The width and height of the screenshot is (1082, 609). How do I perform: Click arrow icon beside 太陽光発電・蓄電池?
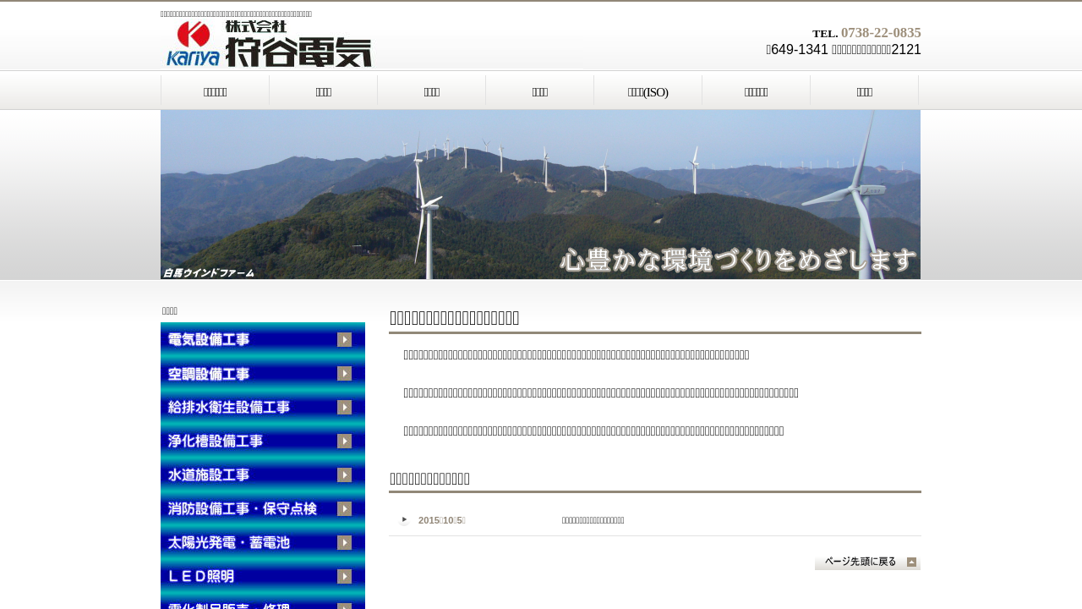pyautogui.click(x=344, y=543)
